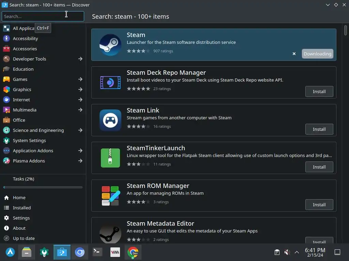The image size is (349, 261).
Task: Click the Up to date status icon
Action: tap(6, 238)
